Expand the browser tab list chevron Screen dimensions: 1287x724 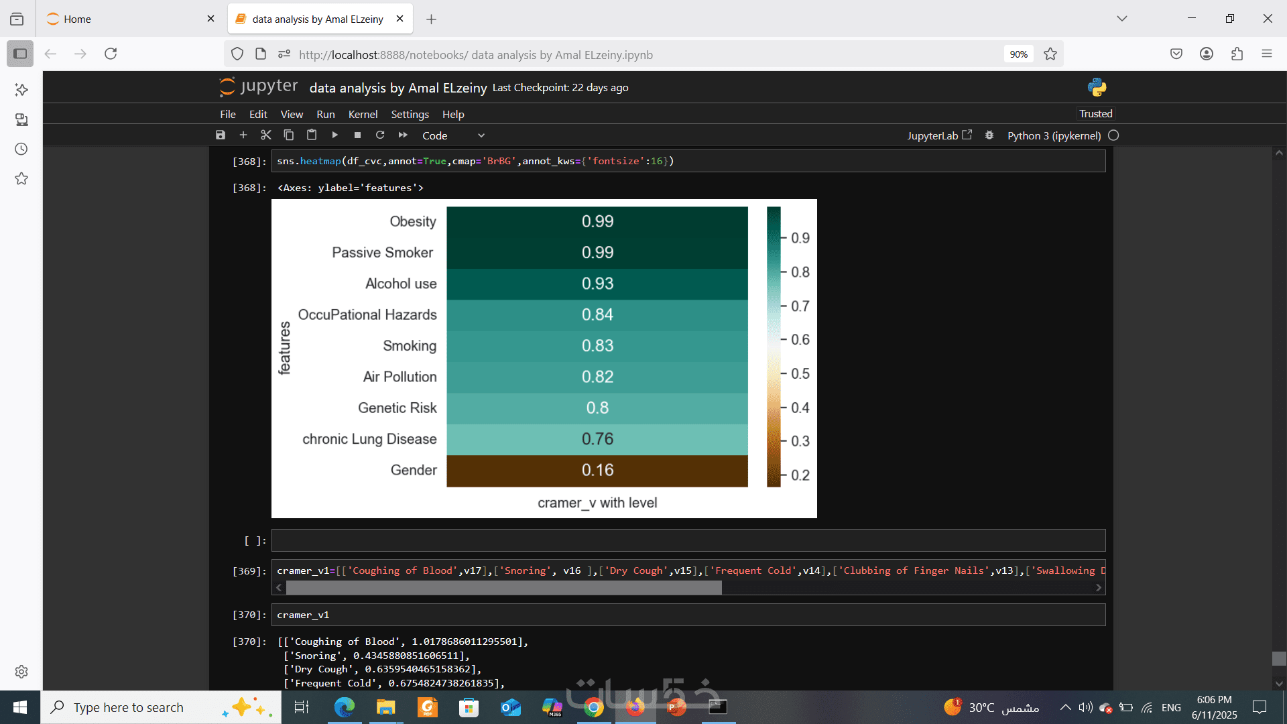(1121, 19)
